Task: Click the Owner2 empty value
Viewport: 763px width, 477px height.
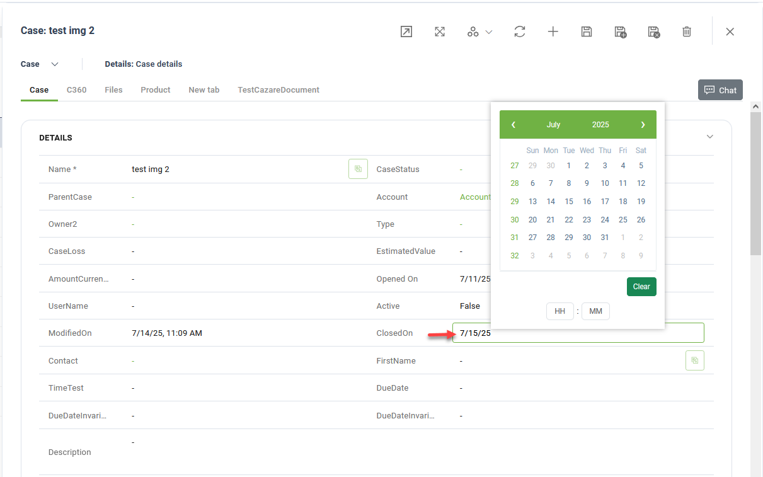Action: (x=133, y=224)
